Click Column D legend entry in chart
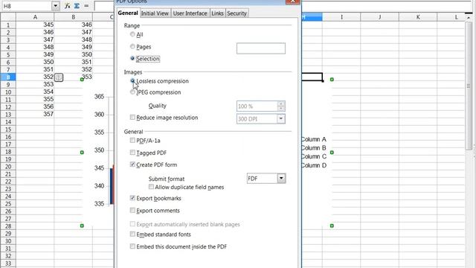The height and width of the screenshot is (268, 476). 314,165
